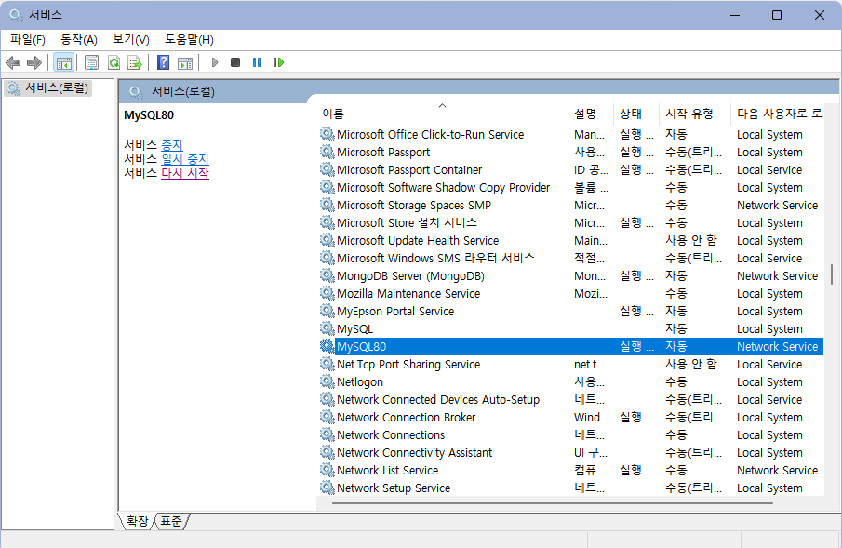Click the Refresh toolbar icon
The height and width of the screenshot is (548, 842).
pos(114,63)
